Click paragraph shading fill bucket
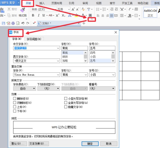Viewport: 160px width, 148px height. pyautogui.click(x=130, y=16)
